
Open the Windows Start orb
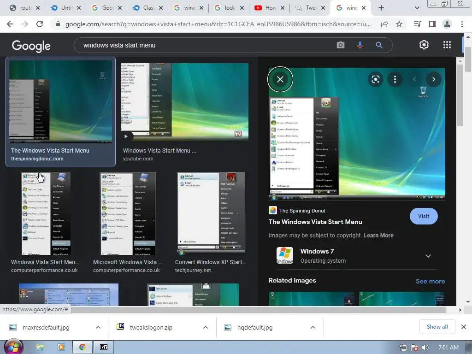[x=13, y=348]
